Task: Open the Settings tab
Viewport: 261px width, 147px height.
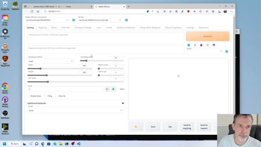Action: tap(190, 28)
